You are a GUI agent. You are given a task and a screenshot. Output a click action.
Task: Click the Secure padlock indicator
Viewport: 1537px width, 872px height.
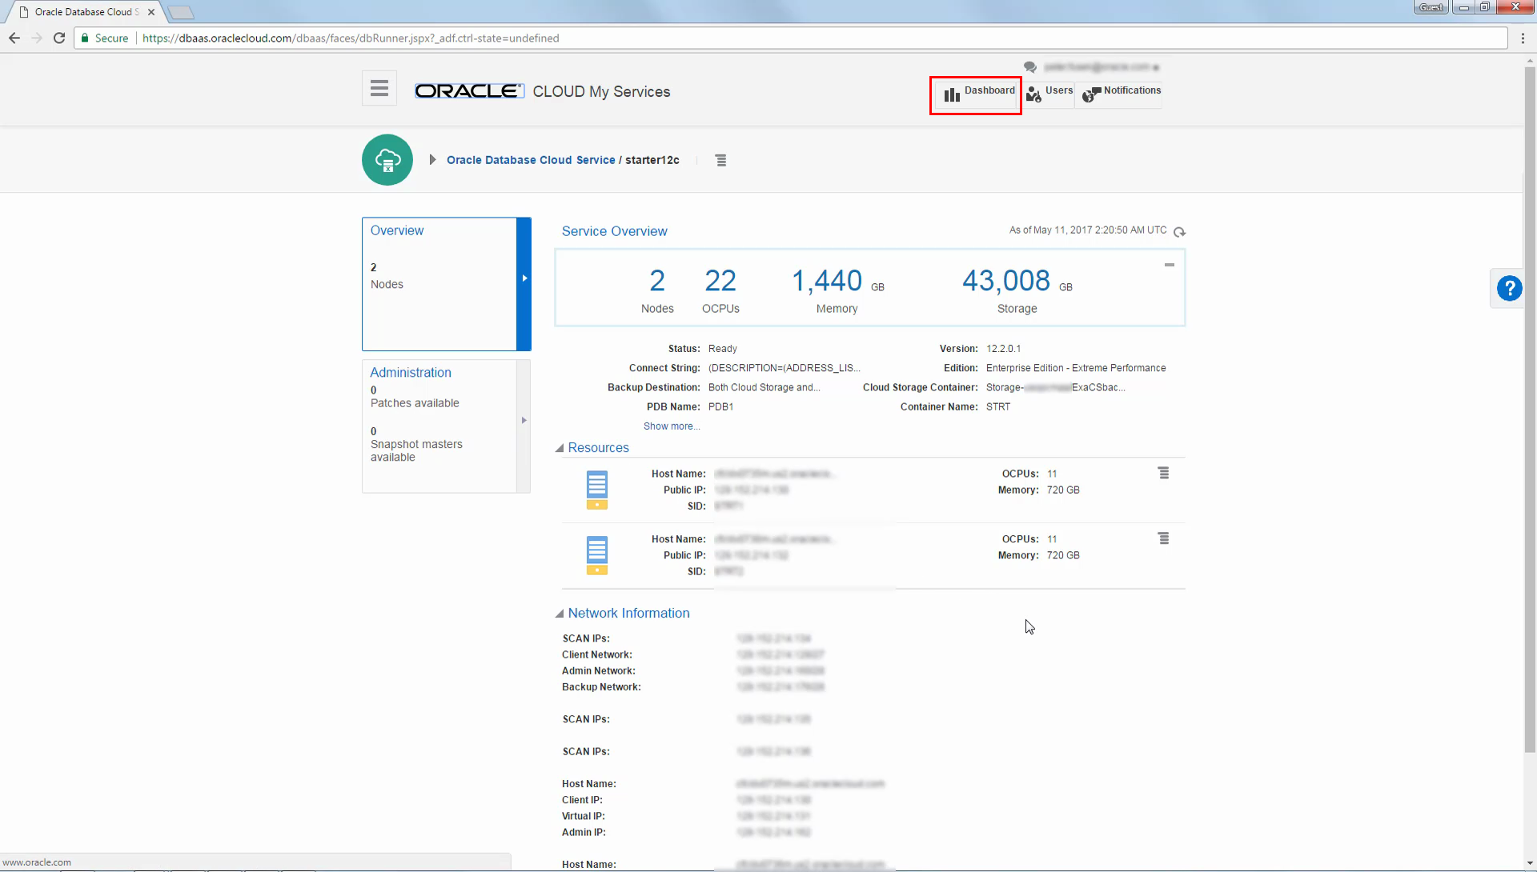point(105,38)
